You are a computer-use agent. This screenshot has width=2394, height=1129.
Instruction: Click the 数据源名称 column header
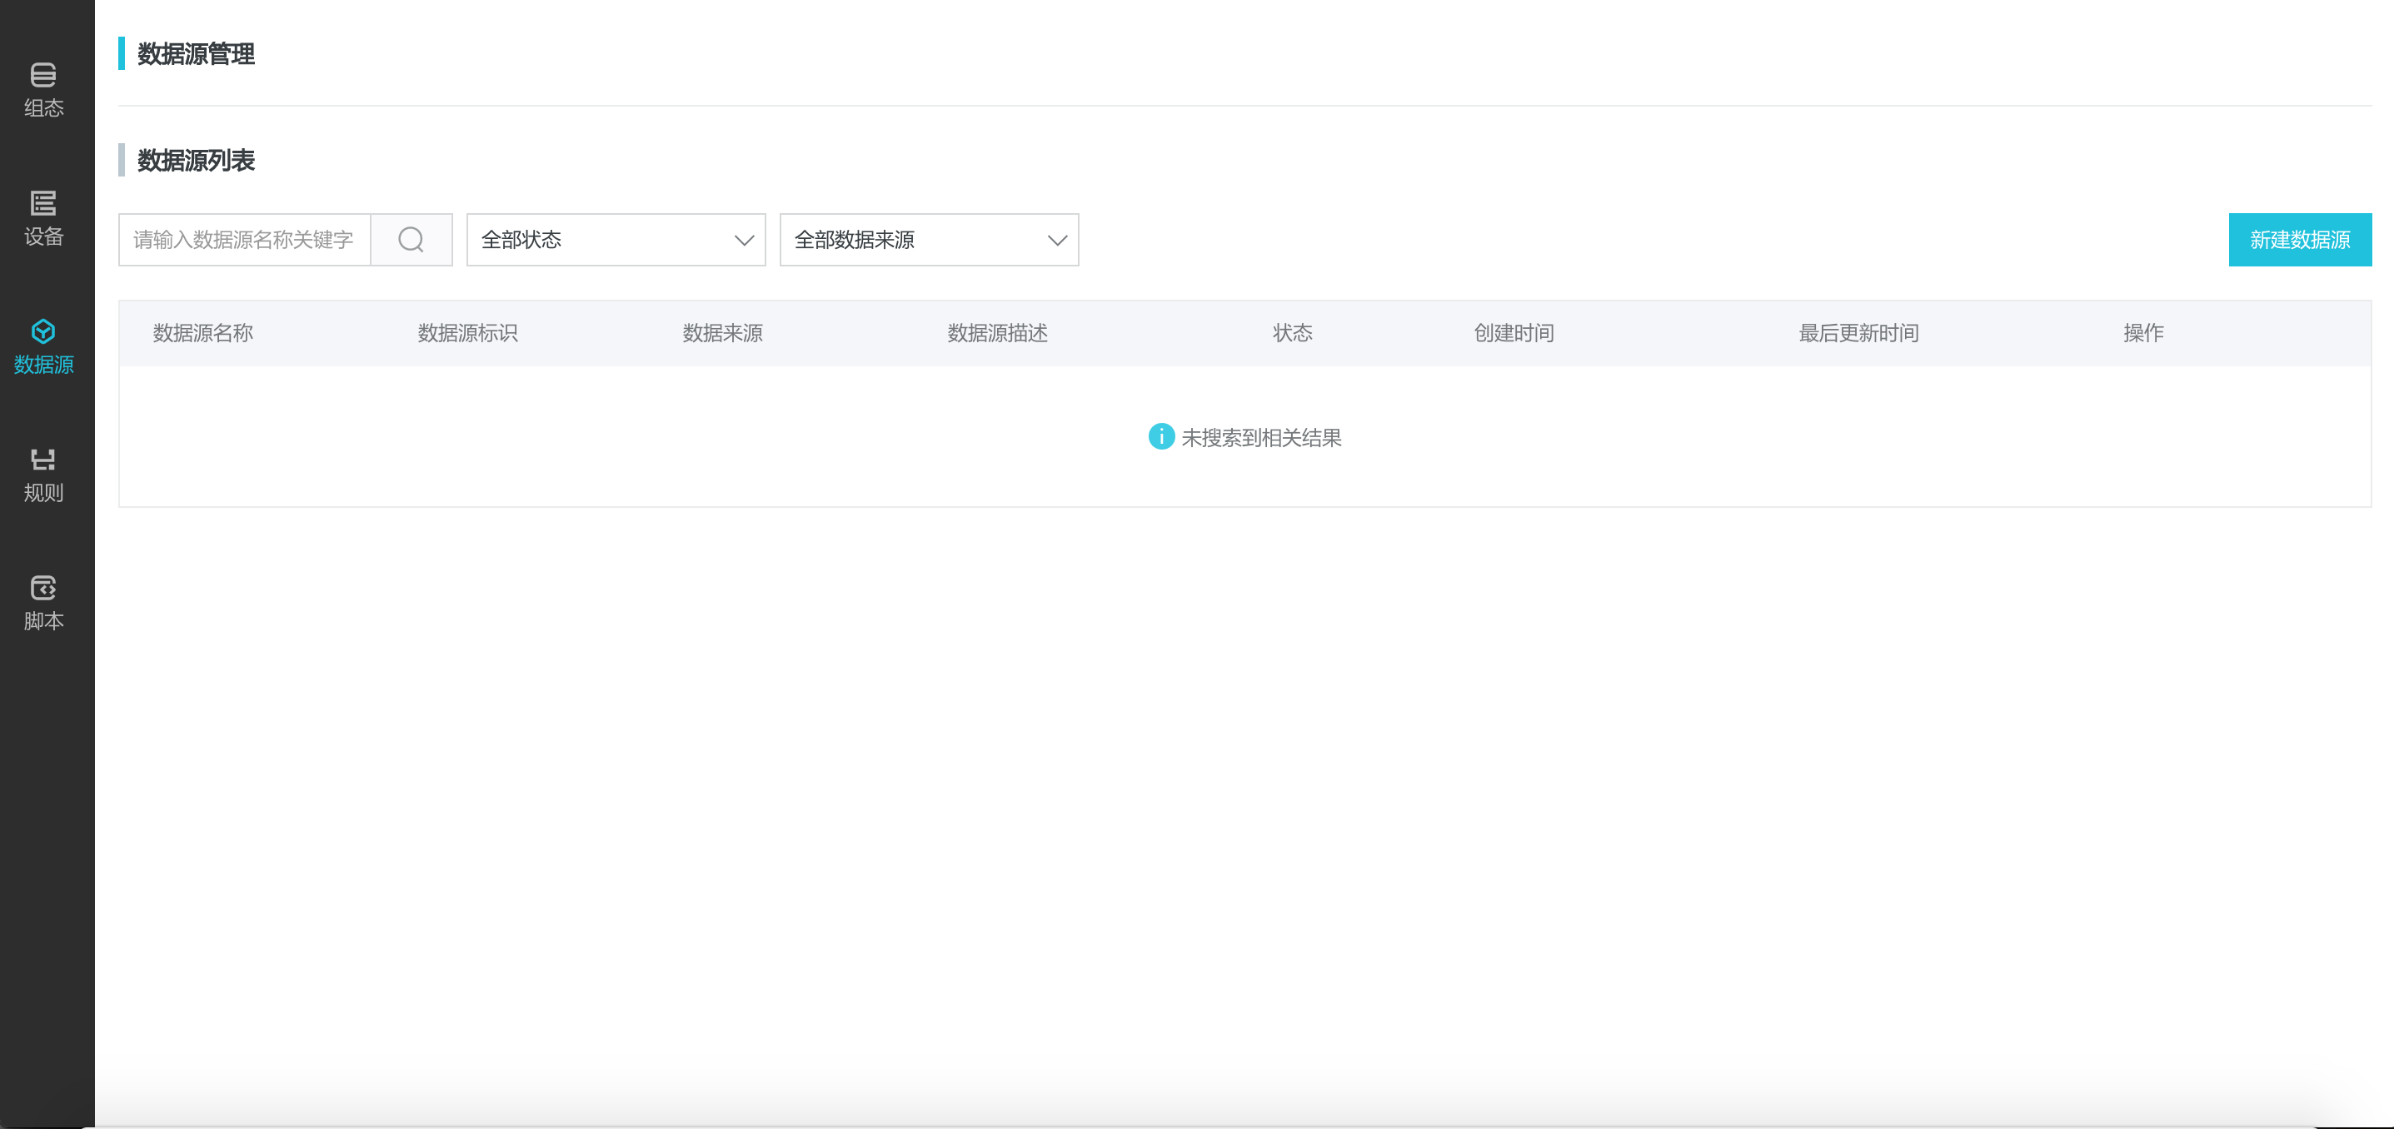pos(202,333)
